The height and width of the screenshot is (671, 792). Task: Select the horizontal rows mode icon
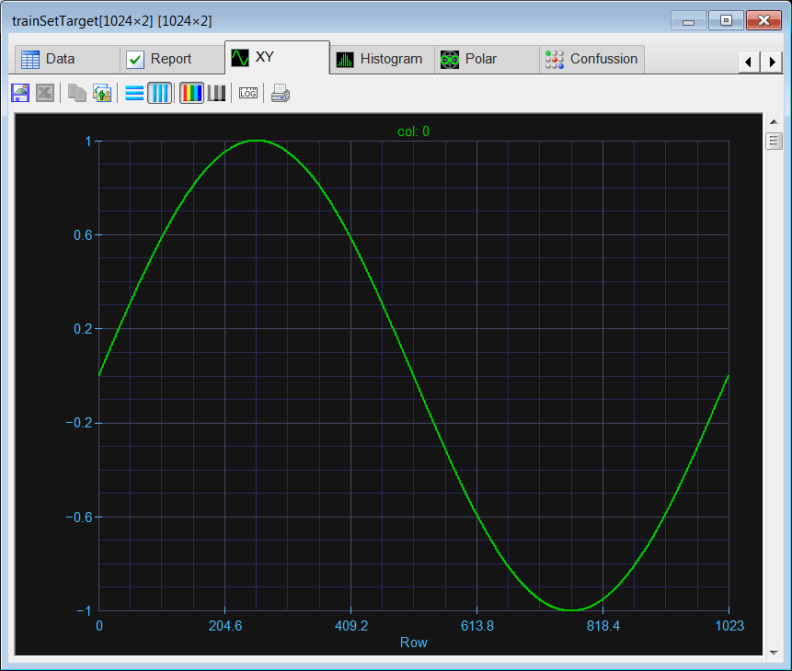(x=134, y=93)
